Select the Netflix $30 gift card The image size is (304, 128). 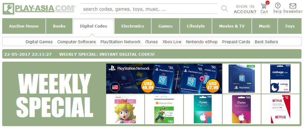click(280, 109)
